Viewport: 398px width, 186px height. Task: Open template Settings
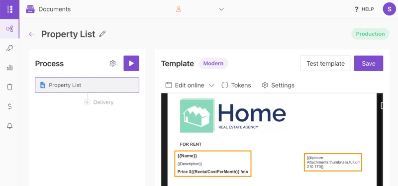pyautogui.click(x=278, y=85)
